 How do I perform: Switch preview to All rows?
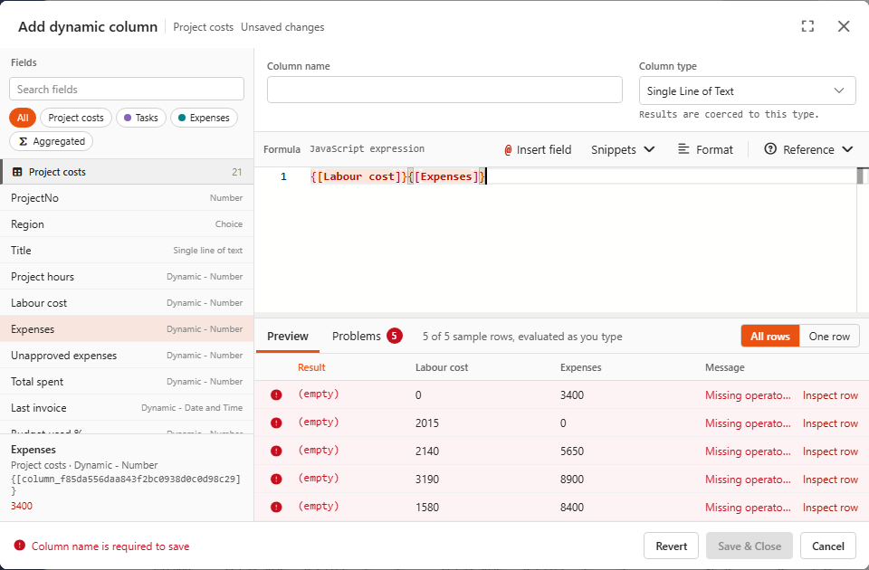pyautogui.click(x=769, y=337)
